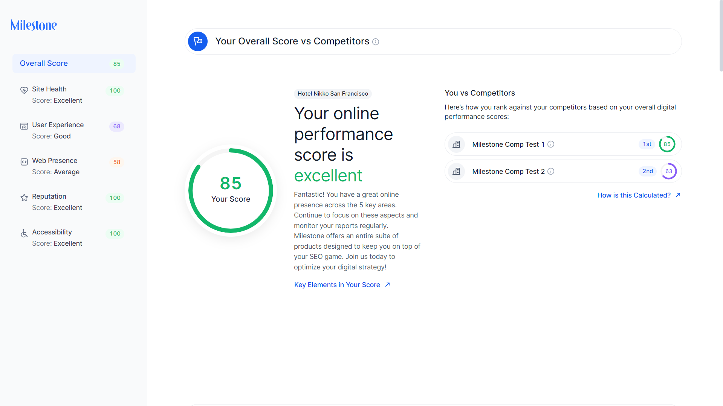Click the 2nd rank badge
The image size is (723, 406).
648,171
